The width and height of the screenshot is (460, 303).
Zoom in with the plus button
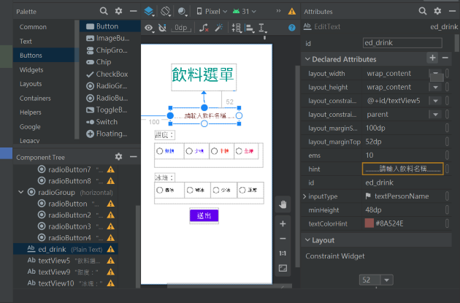tap(283, 224)
